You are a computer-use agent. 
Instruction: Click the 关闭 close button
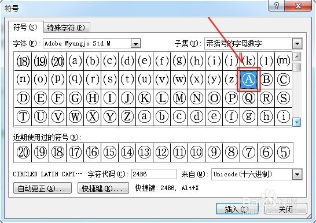pos(285,209)
